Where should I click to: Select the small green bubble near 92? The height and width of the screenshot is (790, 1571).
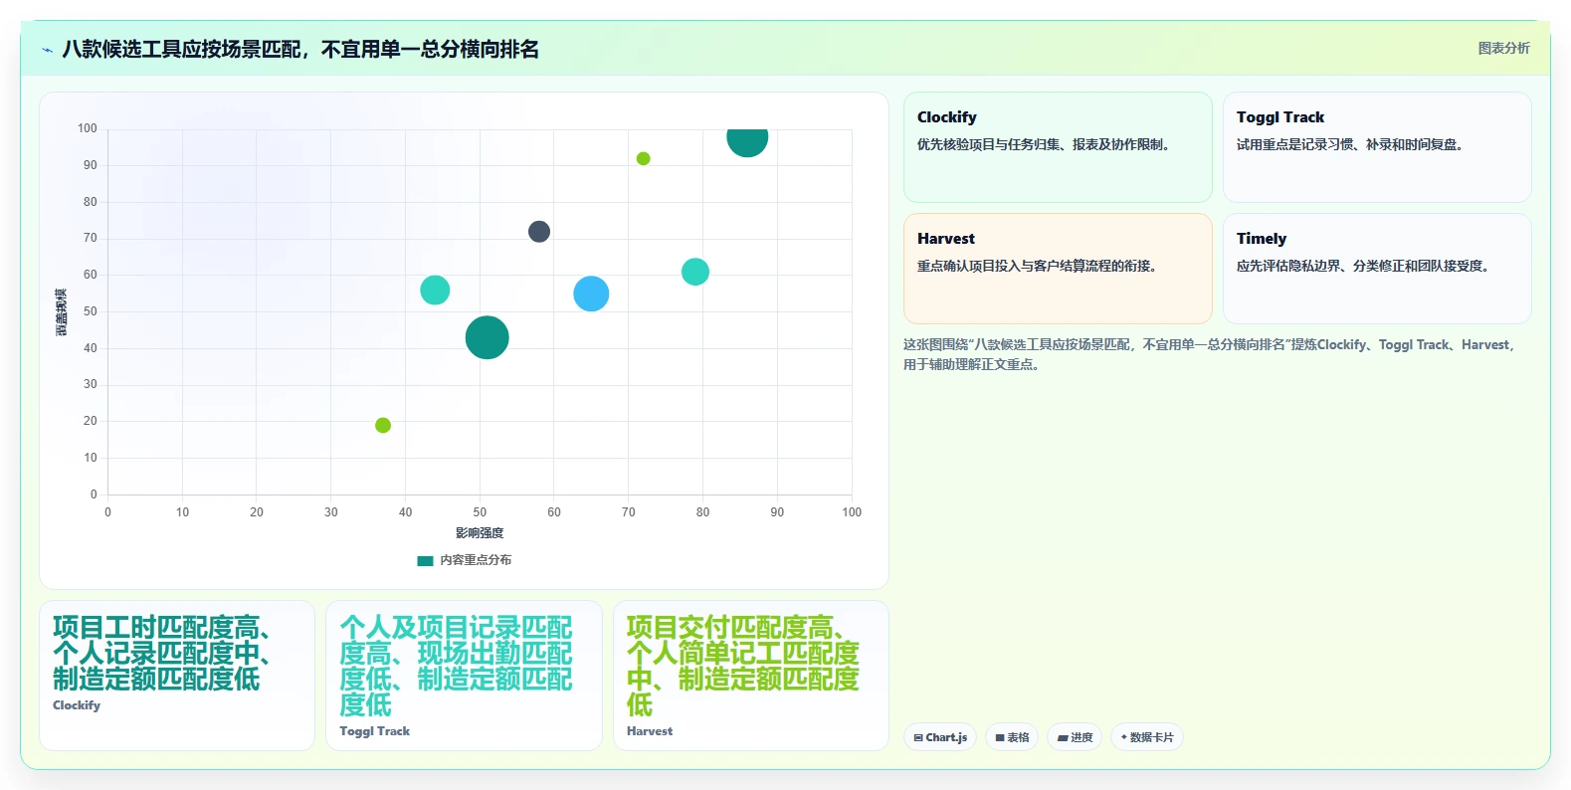[643, 158]
